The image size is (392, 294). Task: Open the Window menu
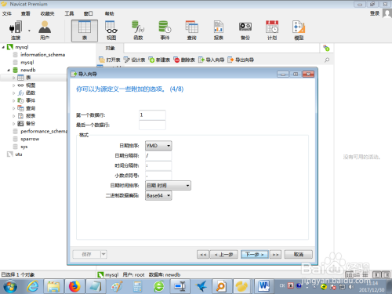click(88, 13)
